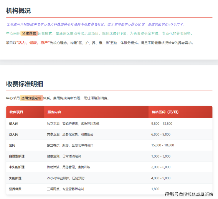Viewport: 218px width, 199px height.
Task: Click the 单人间 price 9,800 - 13,800
Action: click(162, 124)
